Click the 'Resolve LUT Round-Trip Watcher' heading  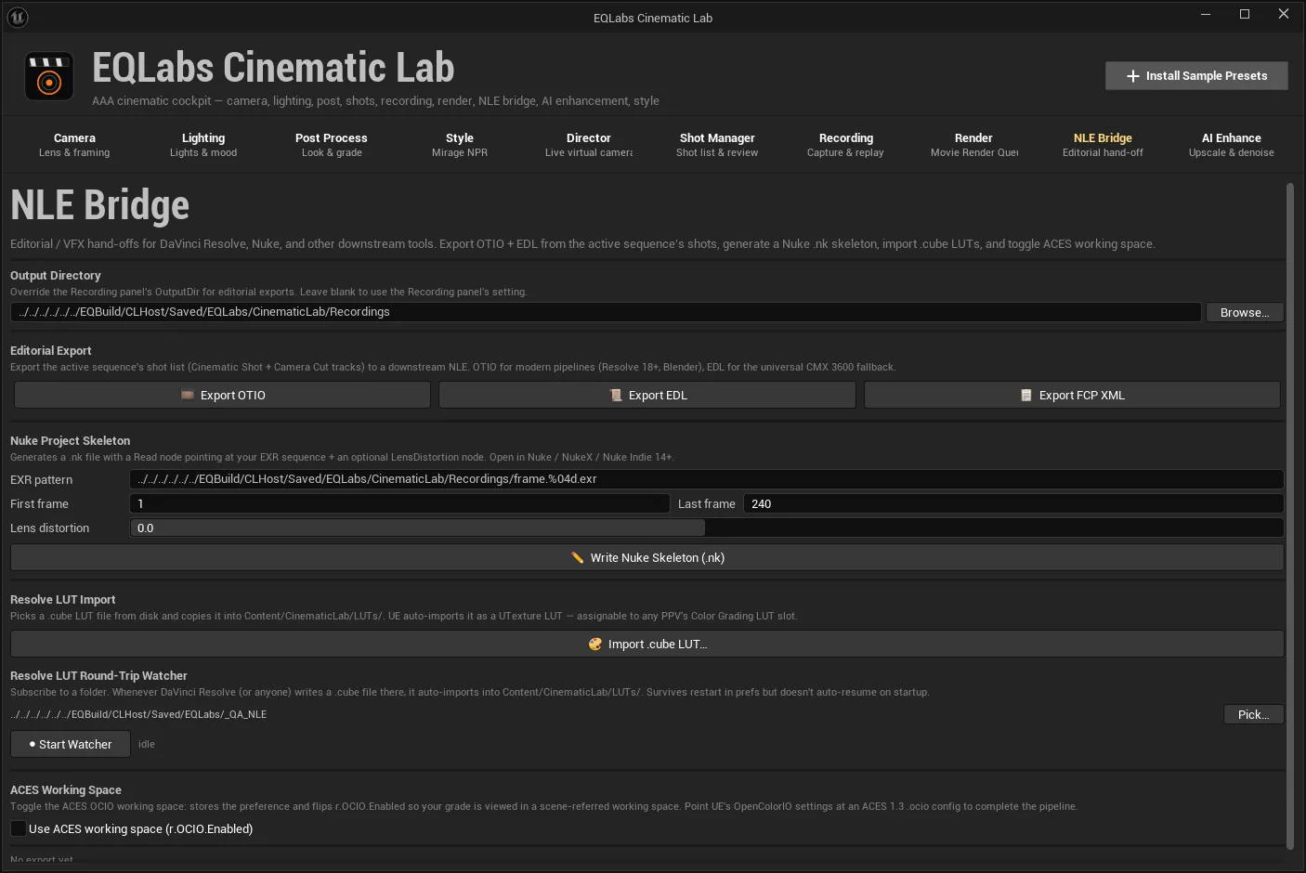[x=98, y=675]
